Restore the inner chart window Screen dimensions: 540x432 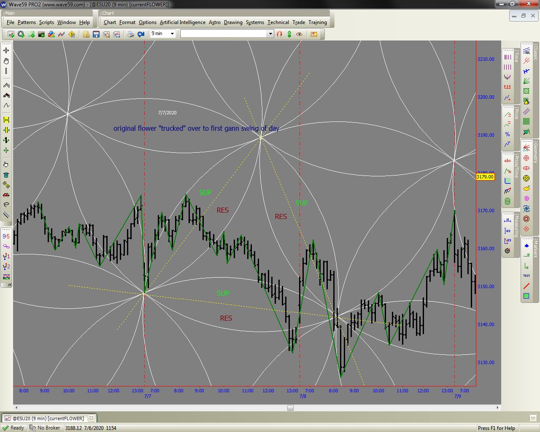point(524,16)
